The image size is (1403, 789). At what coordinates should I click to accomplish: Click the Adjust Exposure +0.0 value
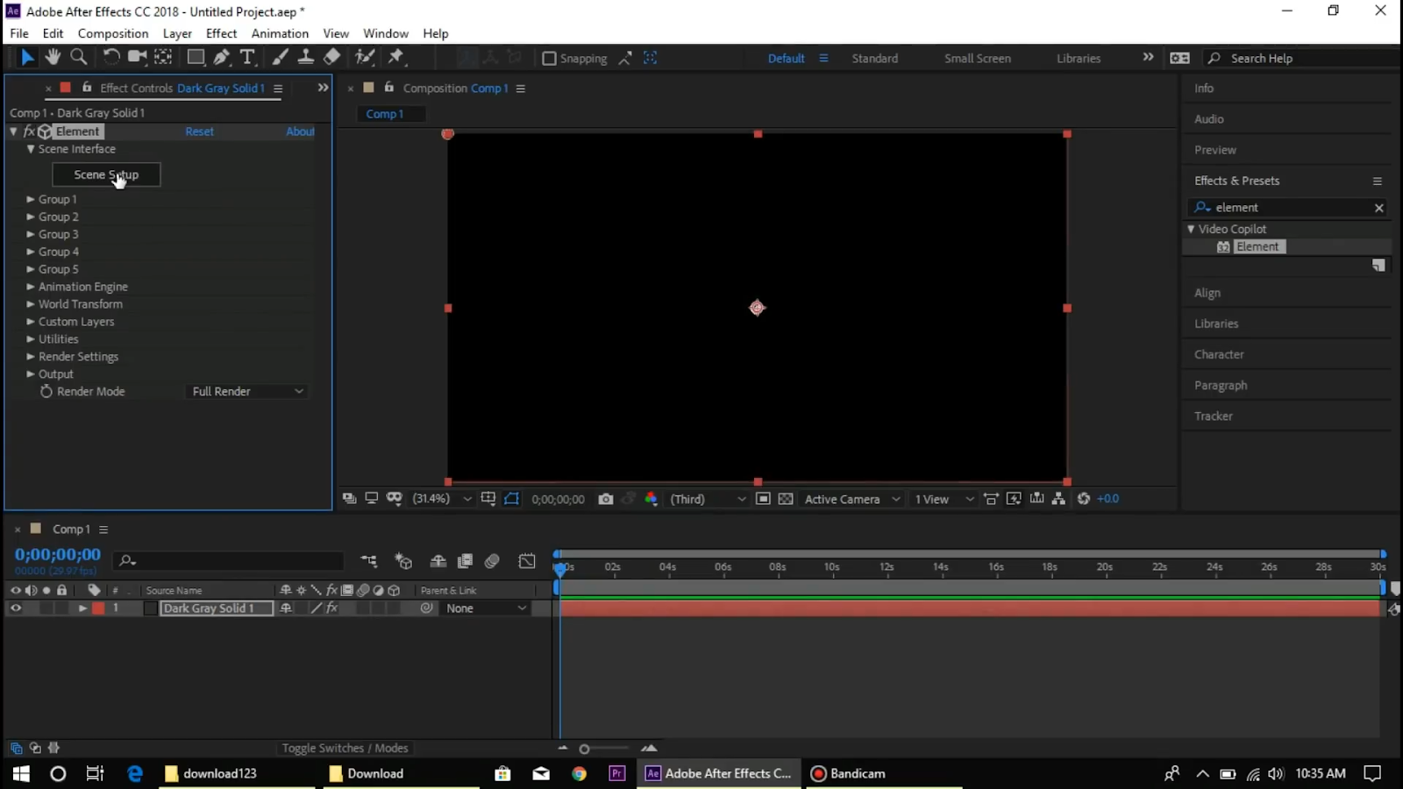coord(1108,499)
